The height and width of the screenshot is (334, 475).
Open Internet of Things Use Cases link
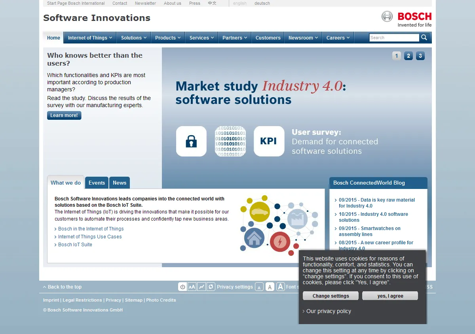click(x=90, y=237)
